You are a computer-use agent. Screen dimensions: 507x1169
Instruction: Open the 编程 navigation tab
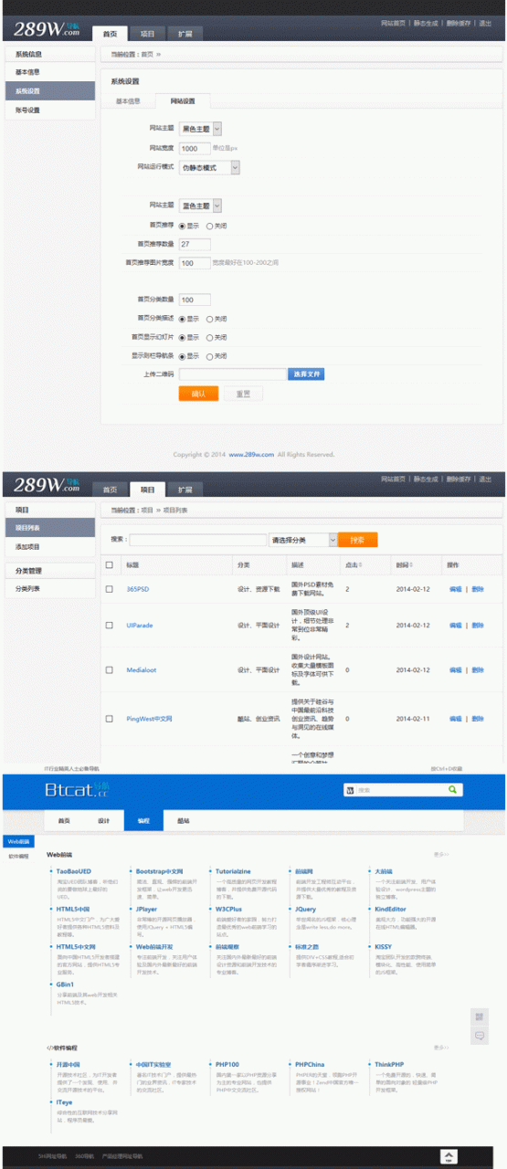pos(143,820)
